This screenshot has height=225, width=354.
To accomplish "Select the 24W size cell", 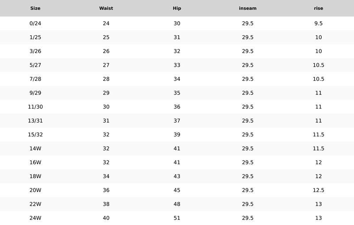I will click(35, 218).
